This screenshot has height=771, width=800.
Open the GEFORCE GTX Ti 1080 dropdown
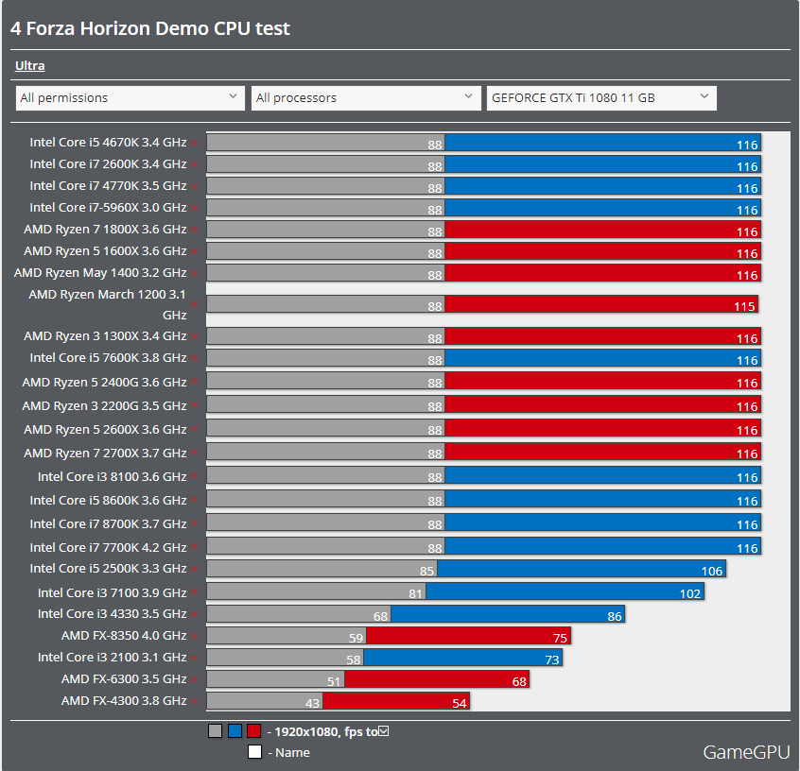(600, 97)
